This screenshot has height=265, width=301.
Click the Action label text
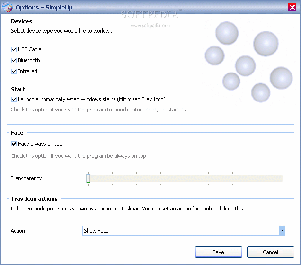pyautogui.click(x=18, y=231)
